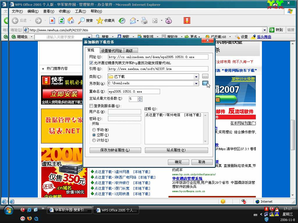This screenshot has width=298, height=223.
Task: Select 计划 start radio button
Action: pos(94,140)
